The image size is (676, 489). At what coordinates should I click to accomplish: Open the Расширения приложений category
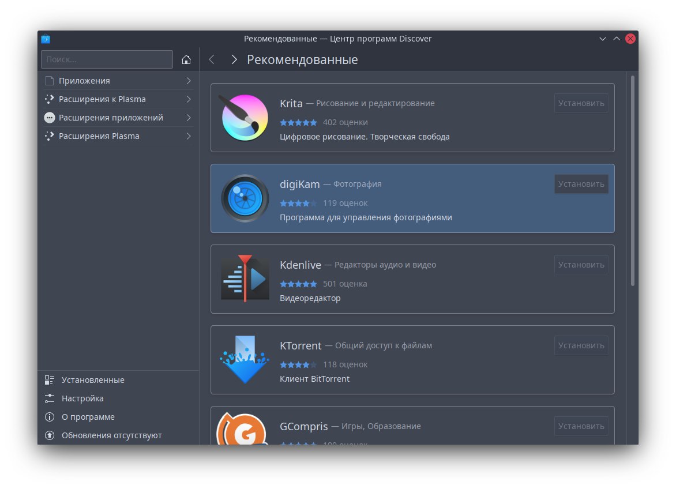tap(118, 118)
